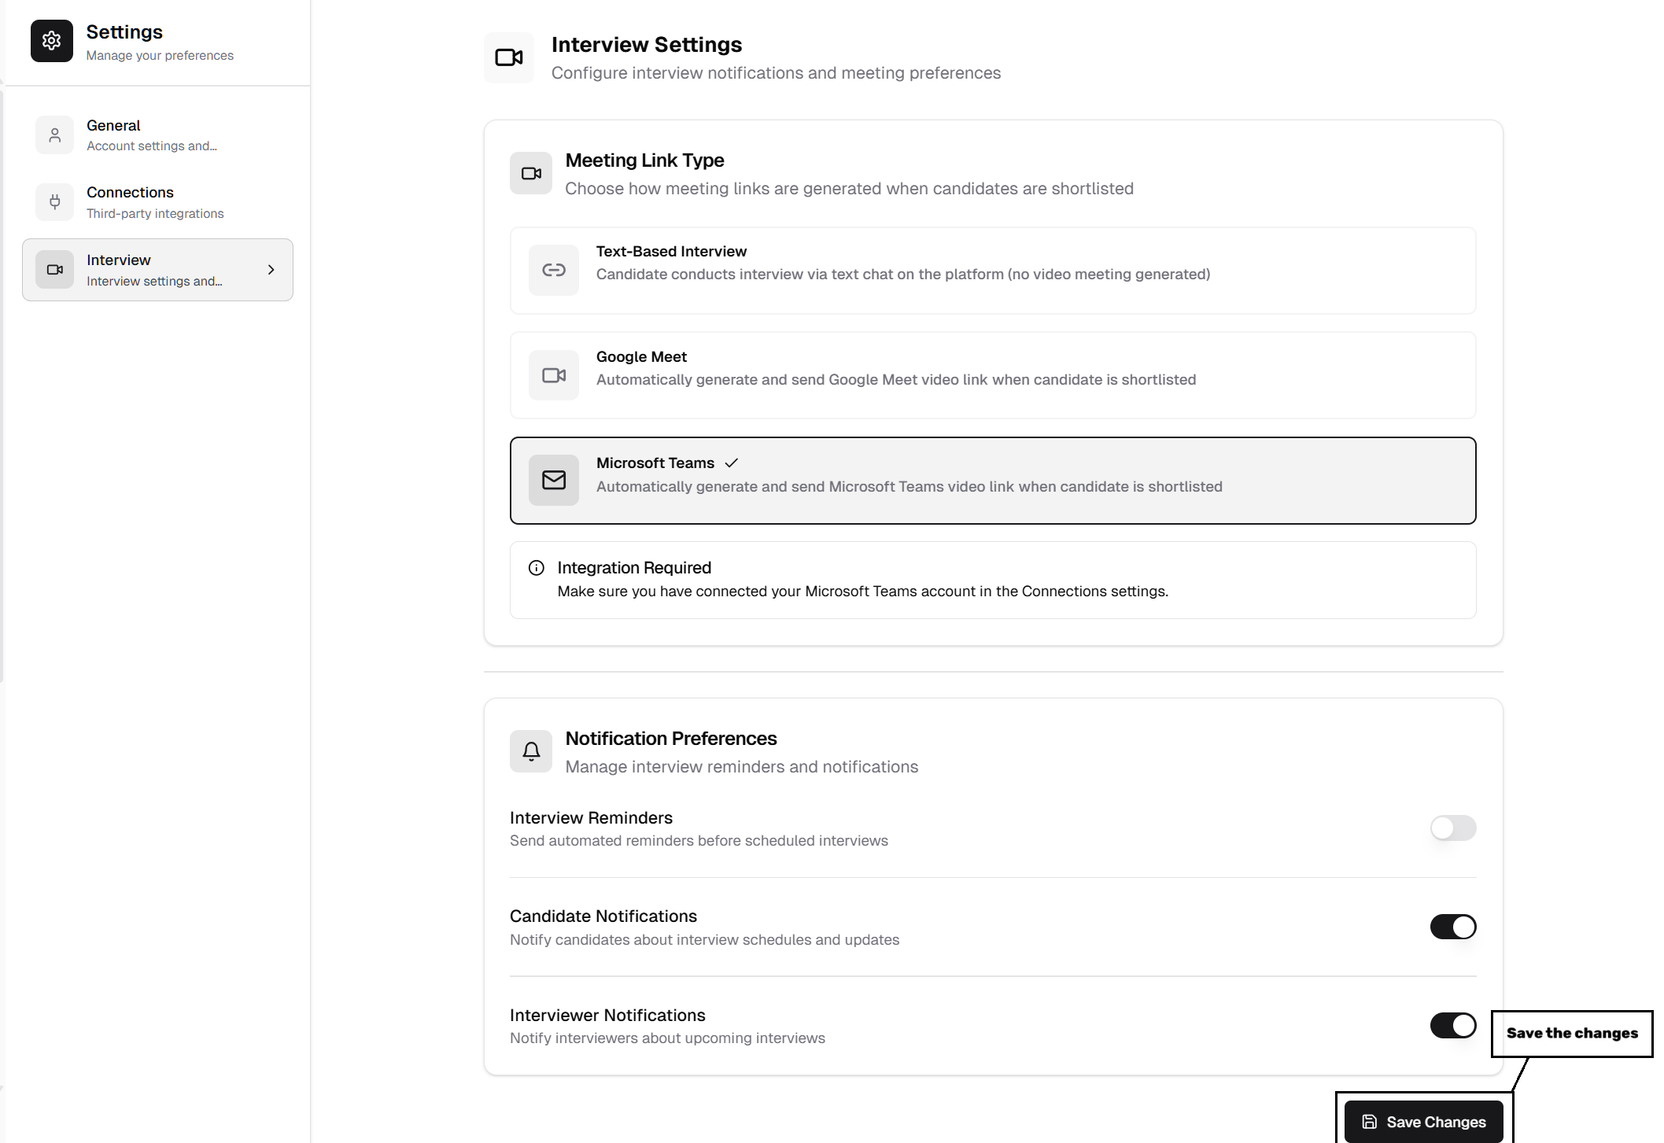Click the Settings gear icon
This screenshot has height=1143, width=1664.
[x=51, y=41]
